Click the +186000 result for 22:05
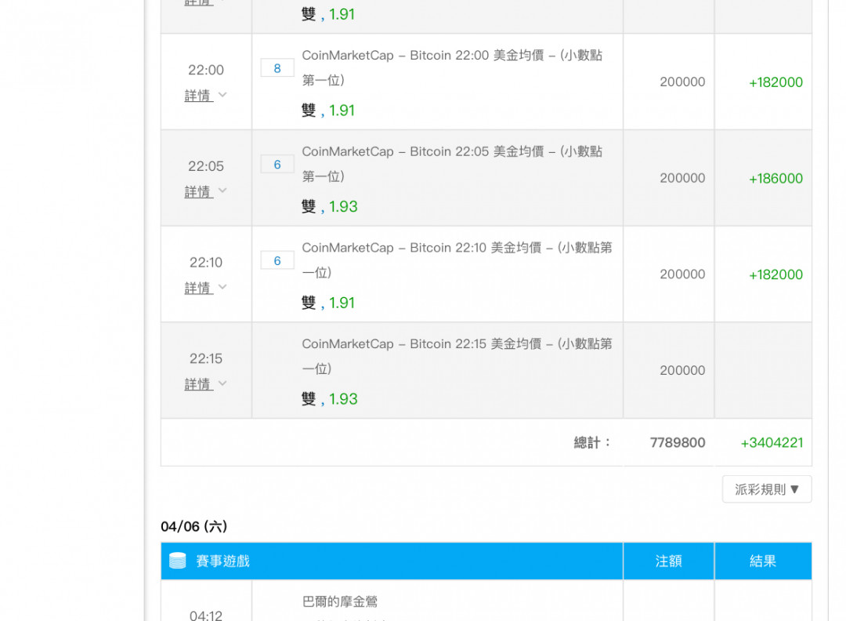This screenshot has width=846, height=621. coord(775,178)
